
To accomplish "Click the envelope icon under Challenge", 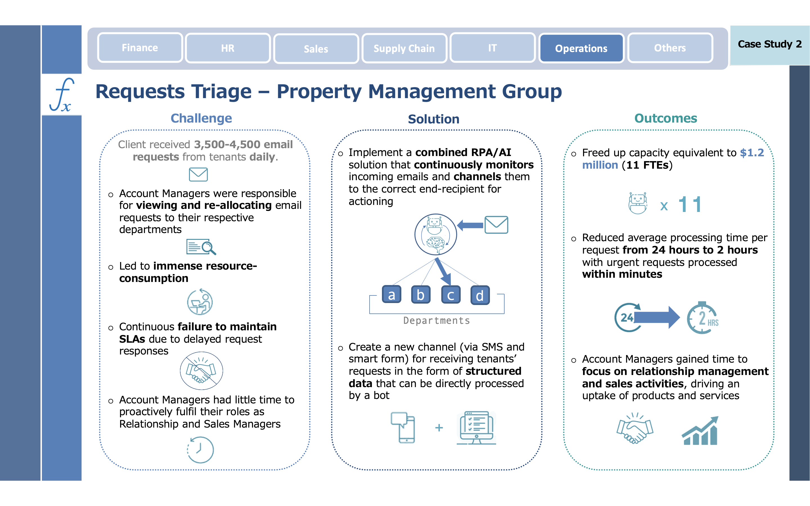I will 198,174.
